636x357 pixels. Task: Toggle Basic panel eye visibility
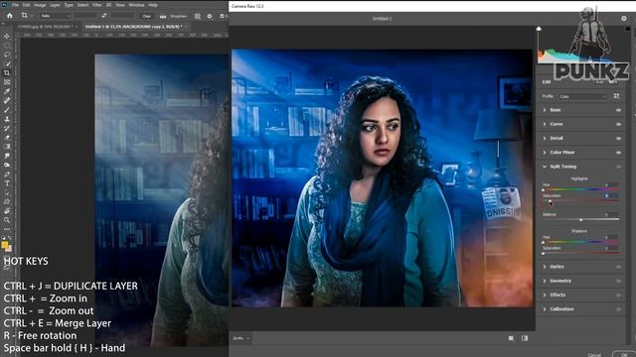point(618,110)
